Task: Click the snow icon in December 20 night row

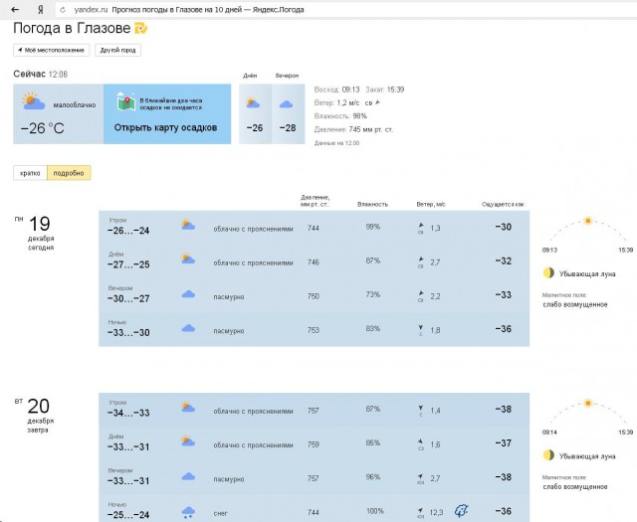Action: 187,512
